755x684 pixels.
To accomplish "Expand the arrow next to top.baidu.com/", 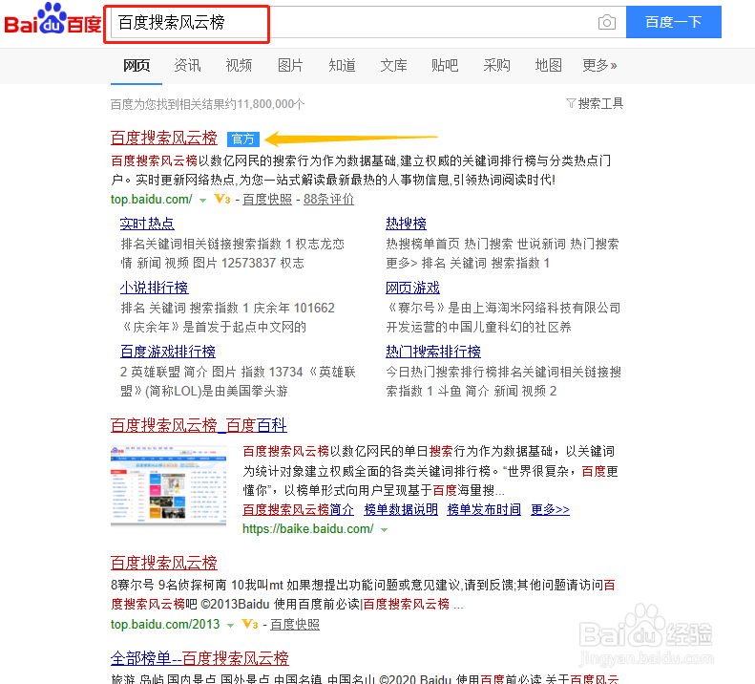I will (x=202, y=200).
